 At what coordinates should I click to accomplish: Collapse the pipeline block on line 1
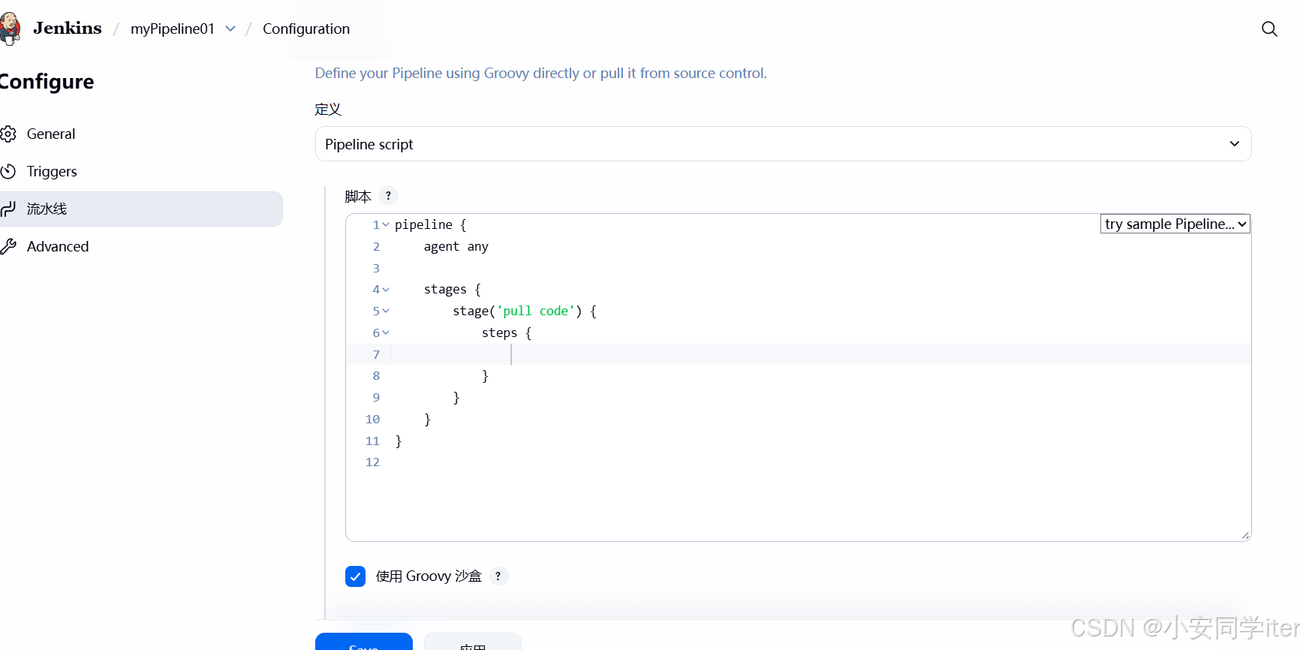pyautogui.click(x=386, y=225)
